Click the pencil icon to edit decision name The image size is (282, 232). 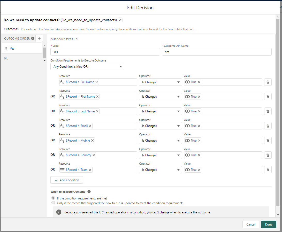tap(120, 20)
